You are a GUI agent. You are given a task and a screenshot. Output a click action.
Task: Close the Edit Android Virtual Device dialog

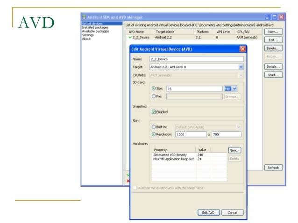tap(242, 49)
